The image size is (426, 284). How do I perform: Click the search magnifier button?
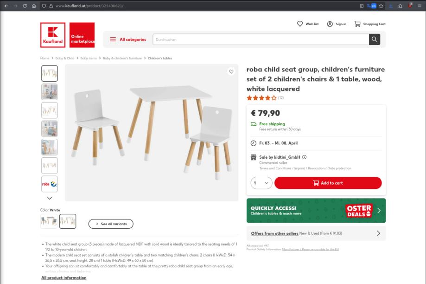click(x=375, y=39)
